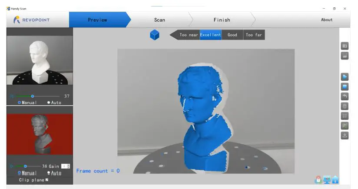Switch to the Scan step tab
This screenshot has height=189, width=358.
(x=159, y=20)
